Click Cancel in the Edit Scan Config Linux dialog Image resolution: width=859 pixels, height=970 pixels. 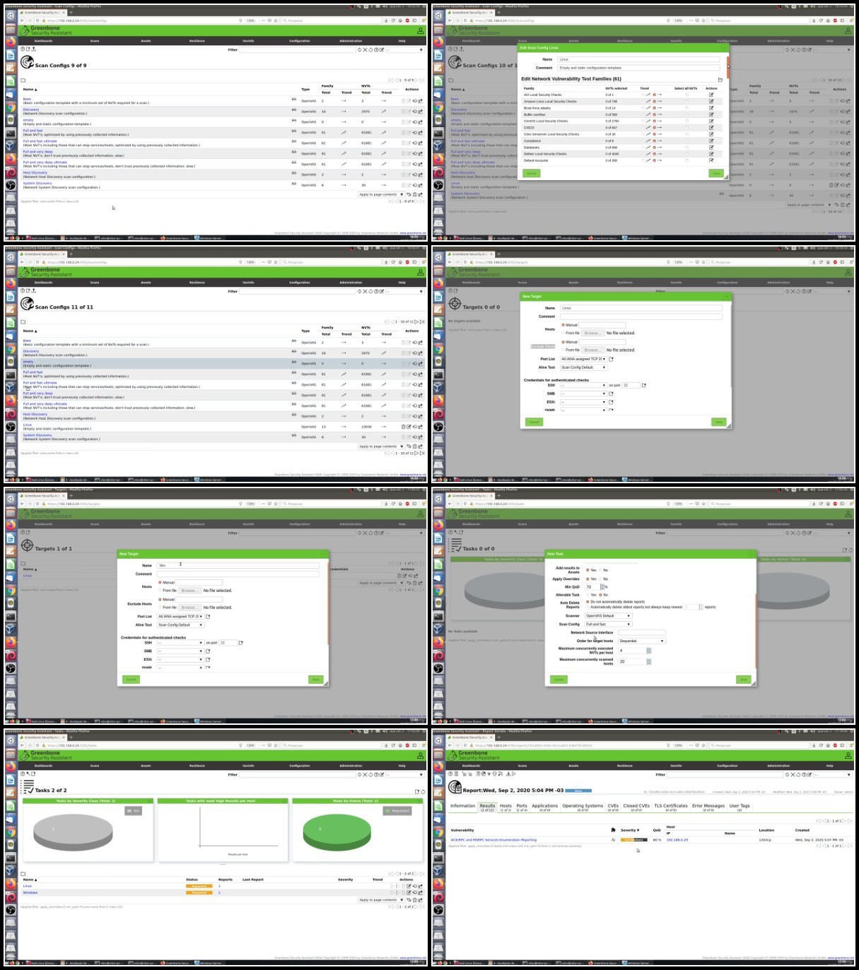point(531,173)
